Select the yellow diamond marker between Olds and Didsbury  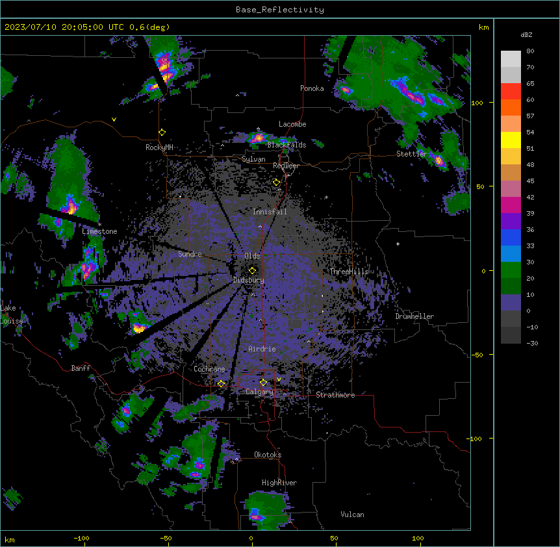tap(252, 270)
